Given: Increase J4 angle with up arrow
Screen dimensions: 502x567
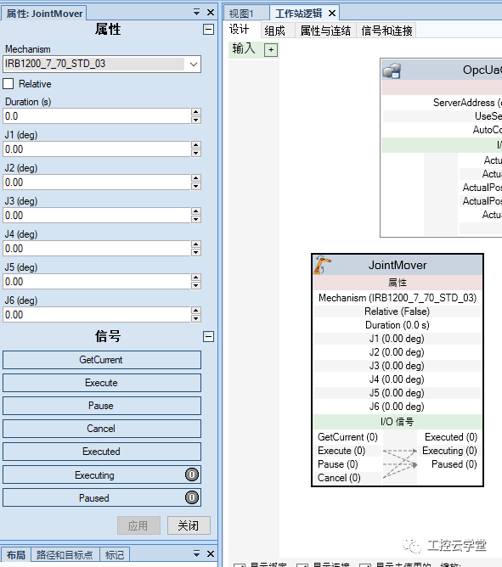Looking at the screenshot, I should tap(196, 244).
